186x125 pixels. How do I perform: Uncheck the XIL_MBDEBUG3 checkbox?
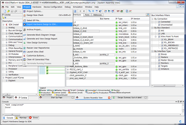click(x=162, y=45)
